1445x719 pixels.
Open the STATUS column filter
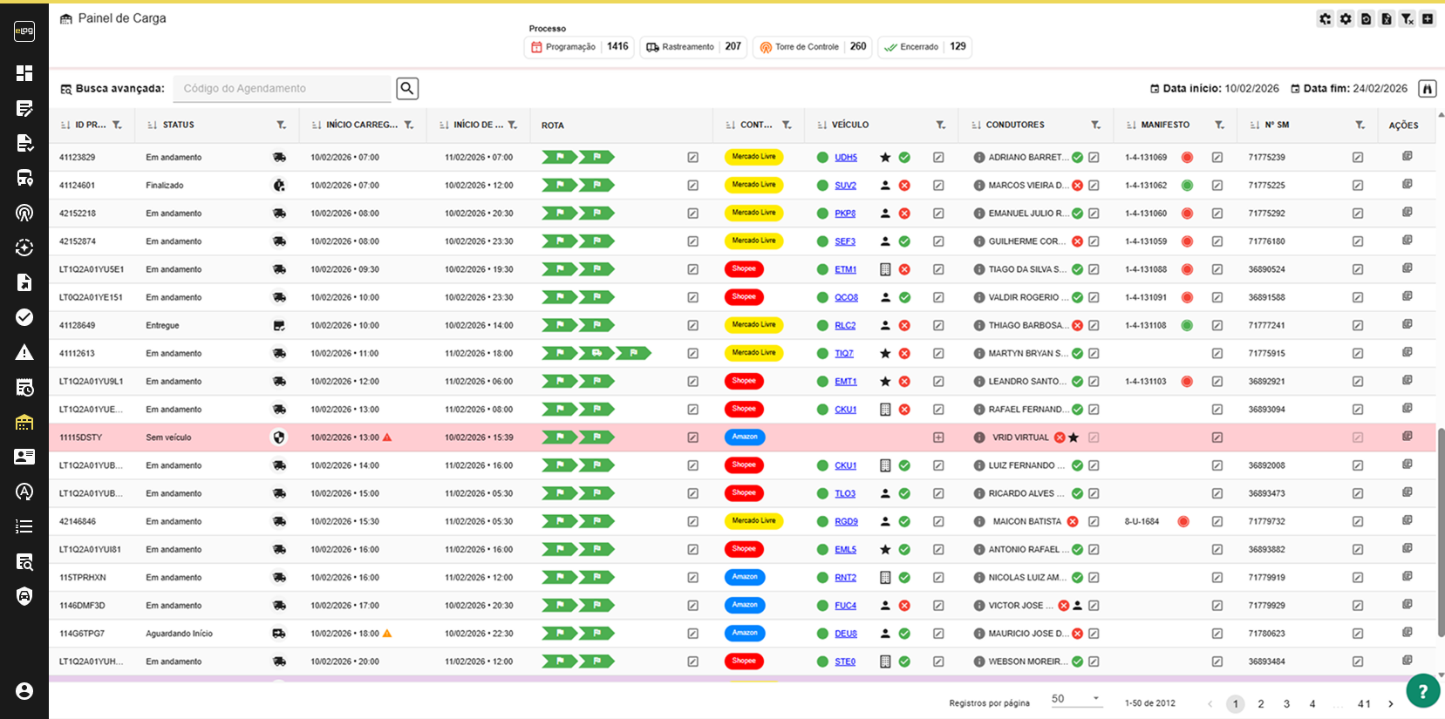pos(281,125)
